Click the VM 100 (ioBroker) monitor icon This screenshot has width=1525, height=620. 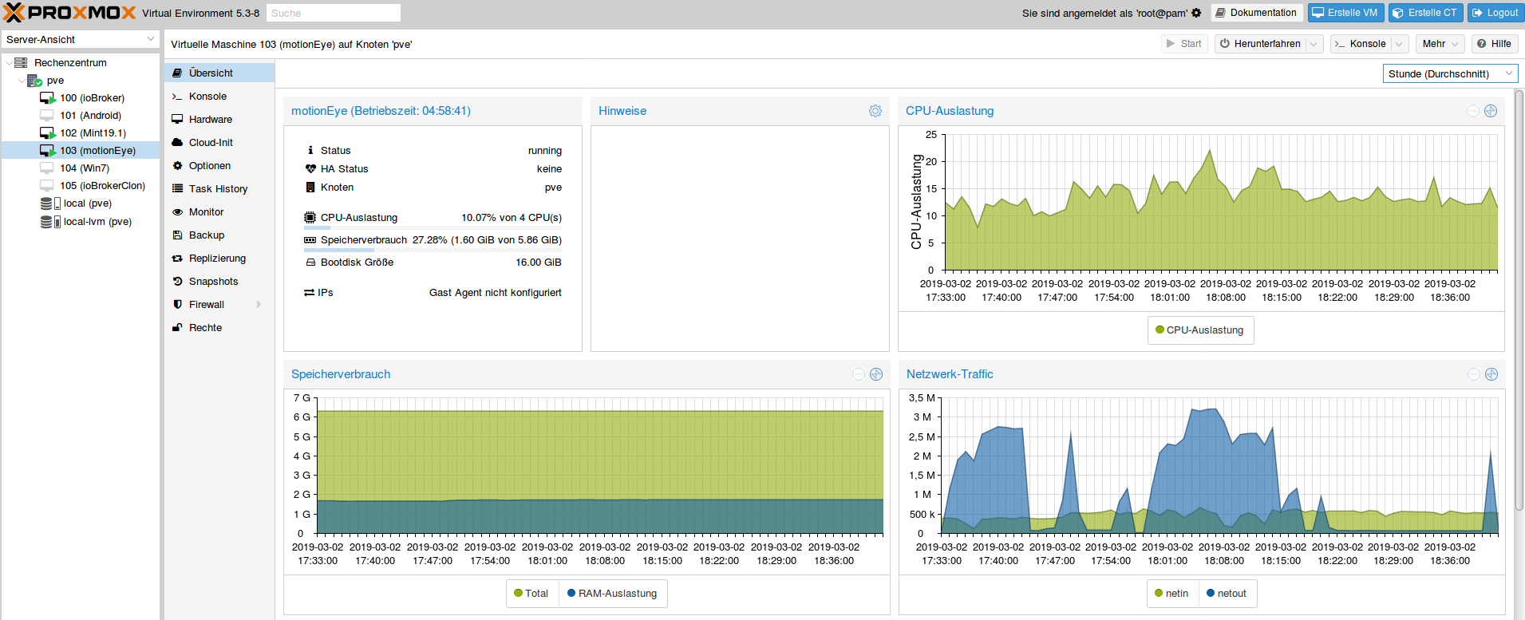pyautogui.click(x=47, y=98)
